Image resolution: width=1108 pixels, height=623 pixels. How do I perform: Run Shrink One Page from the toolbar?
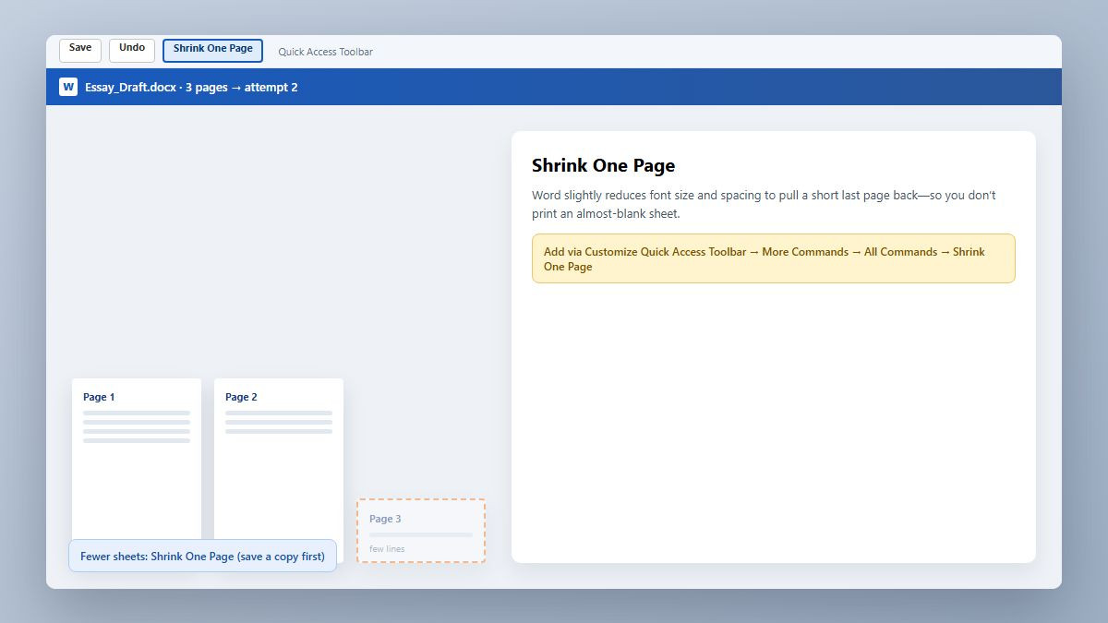(x=212, y=51)
